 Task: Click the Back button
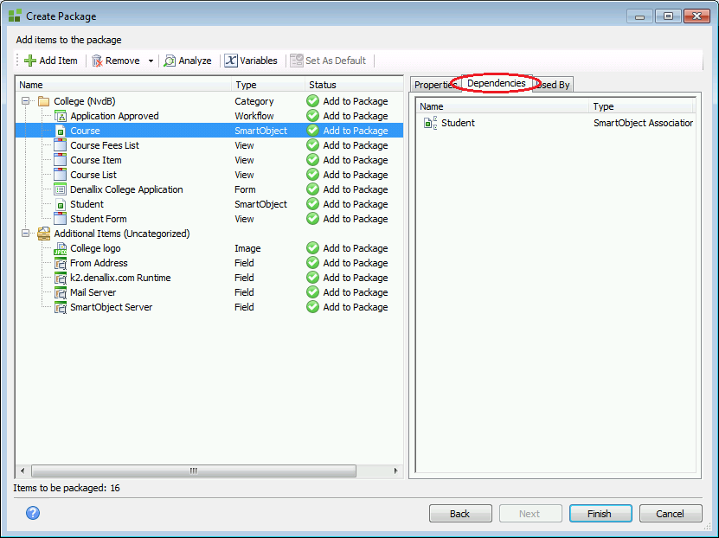click(x=460, y=514)
